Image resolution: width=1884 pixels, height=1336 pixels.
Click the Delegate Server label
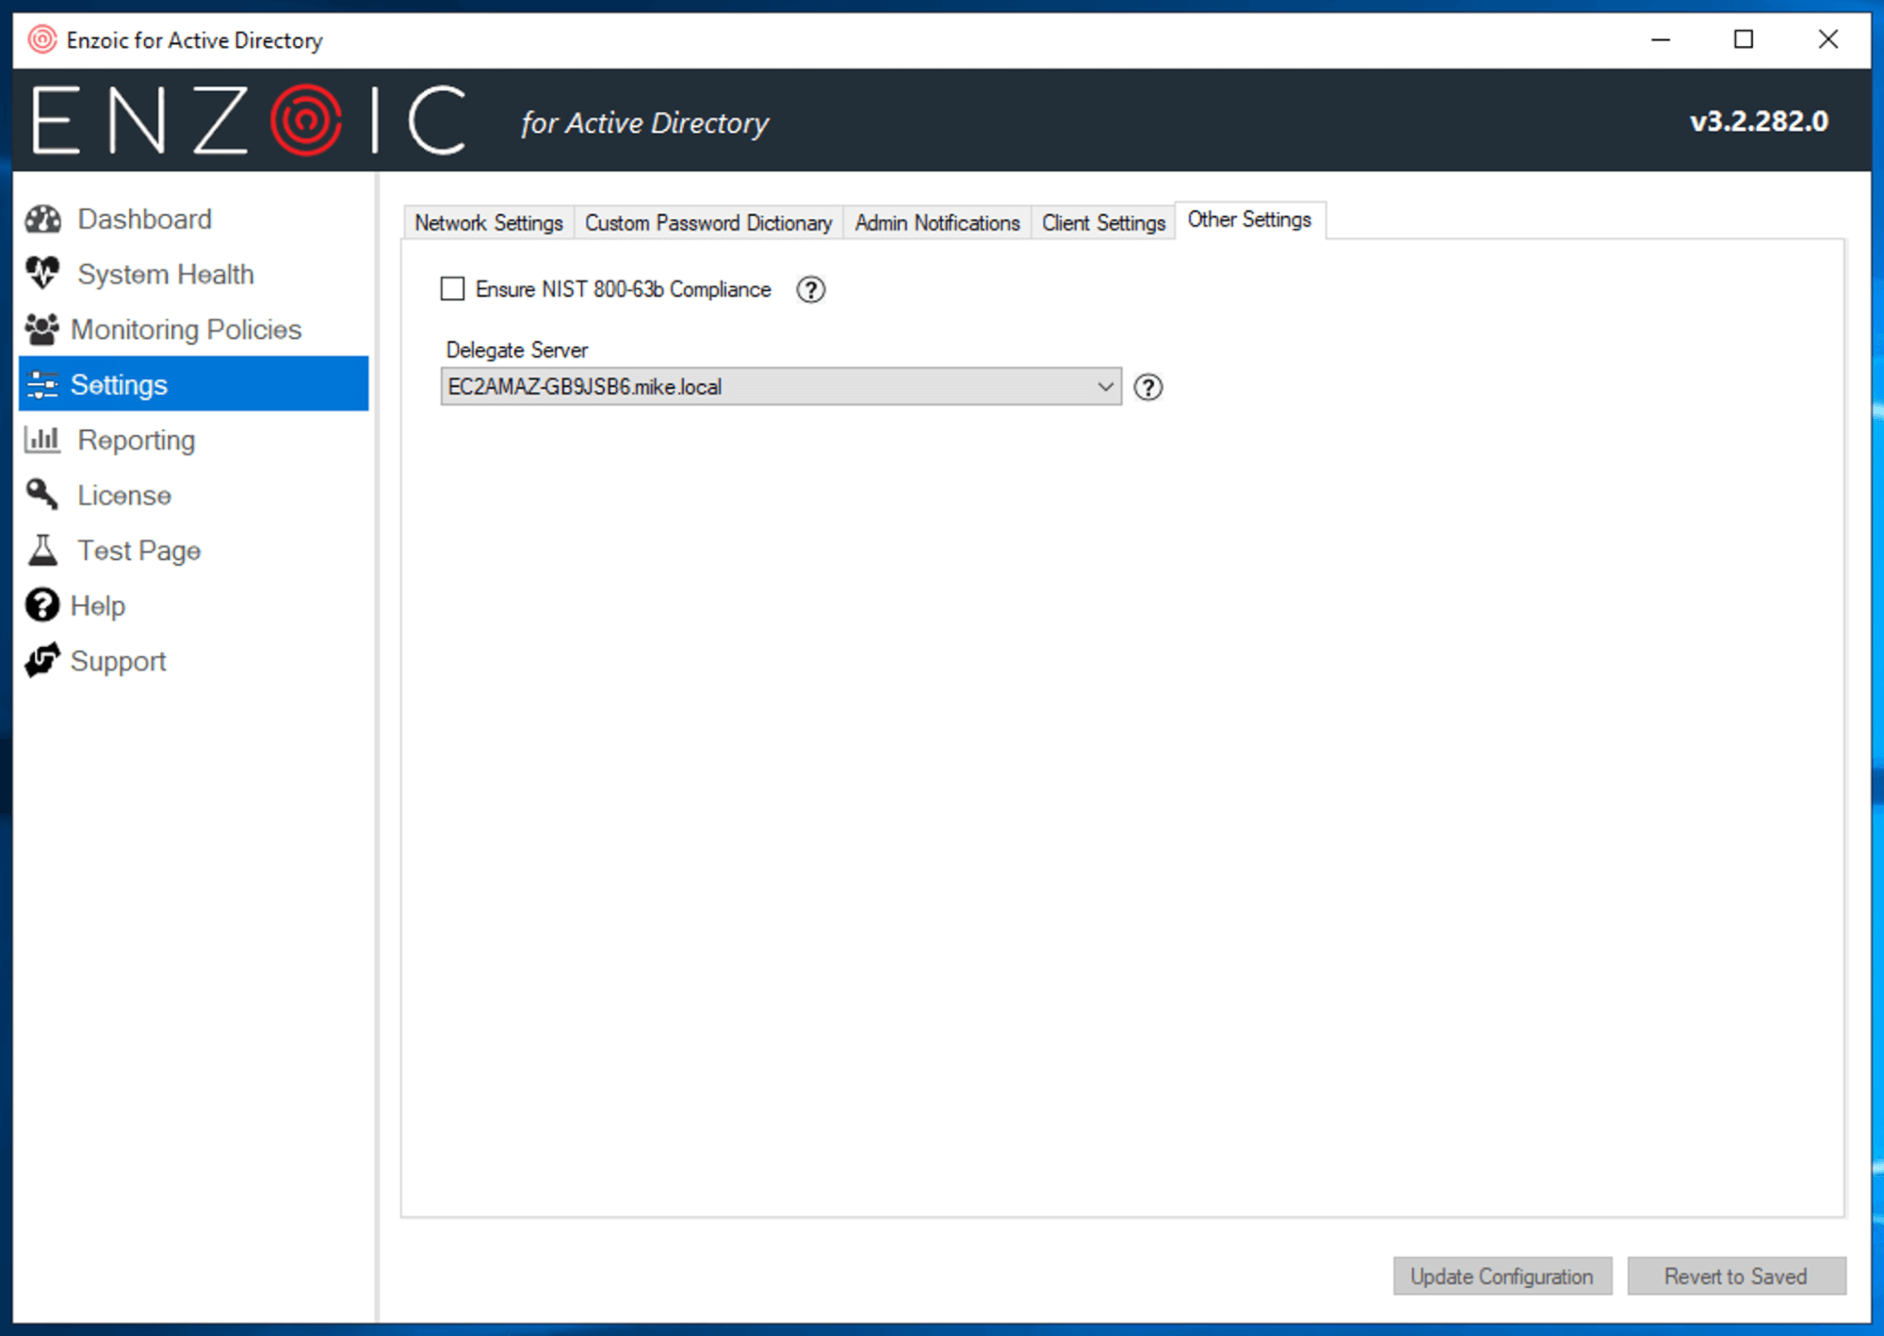point(517,350)
